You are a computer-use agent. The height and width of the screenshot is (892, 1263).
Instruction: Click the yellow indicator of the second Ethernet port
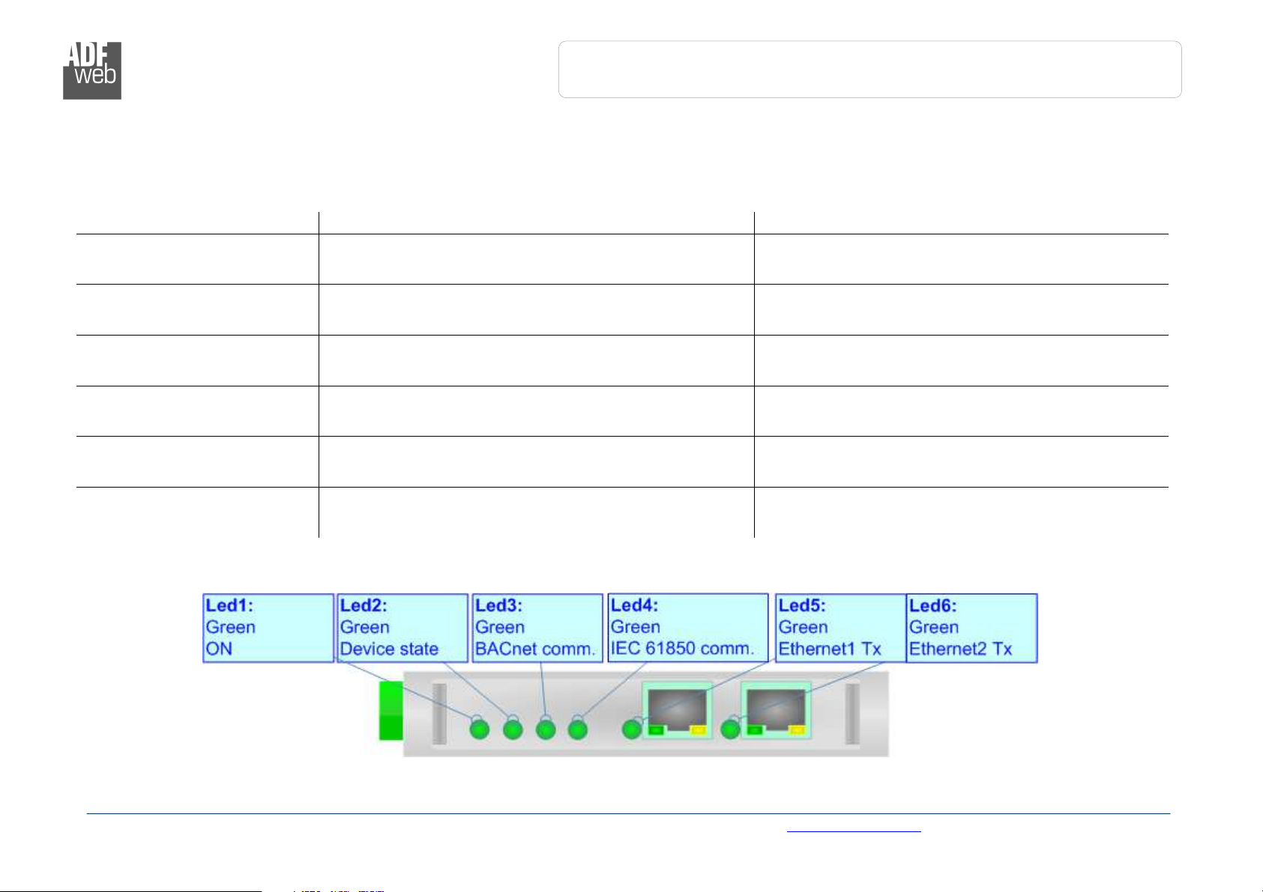[x=798, y=730]
